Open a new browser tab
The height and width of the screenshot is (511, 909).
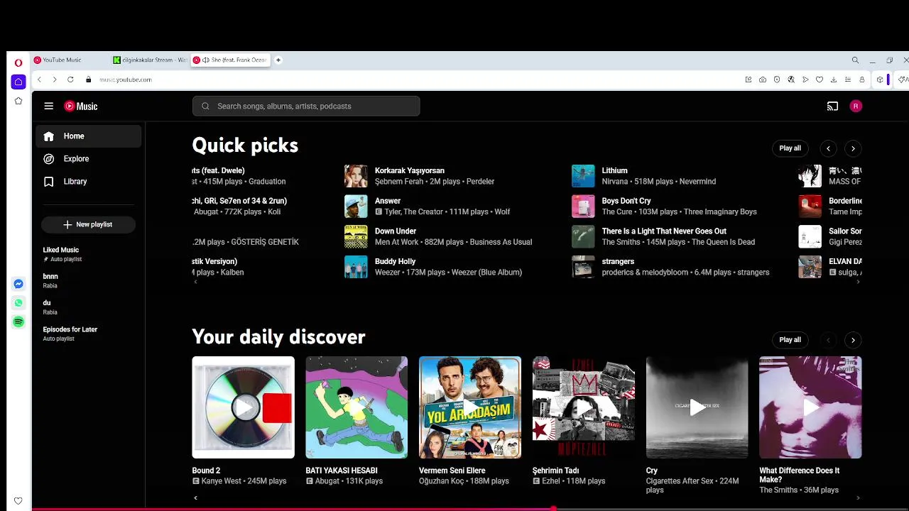click(x=278, y=60)
